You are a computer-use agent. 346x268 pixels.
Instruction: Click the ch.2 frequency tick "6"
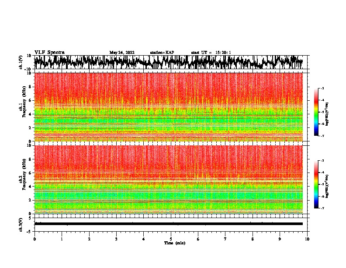click(31, 173)
